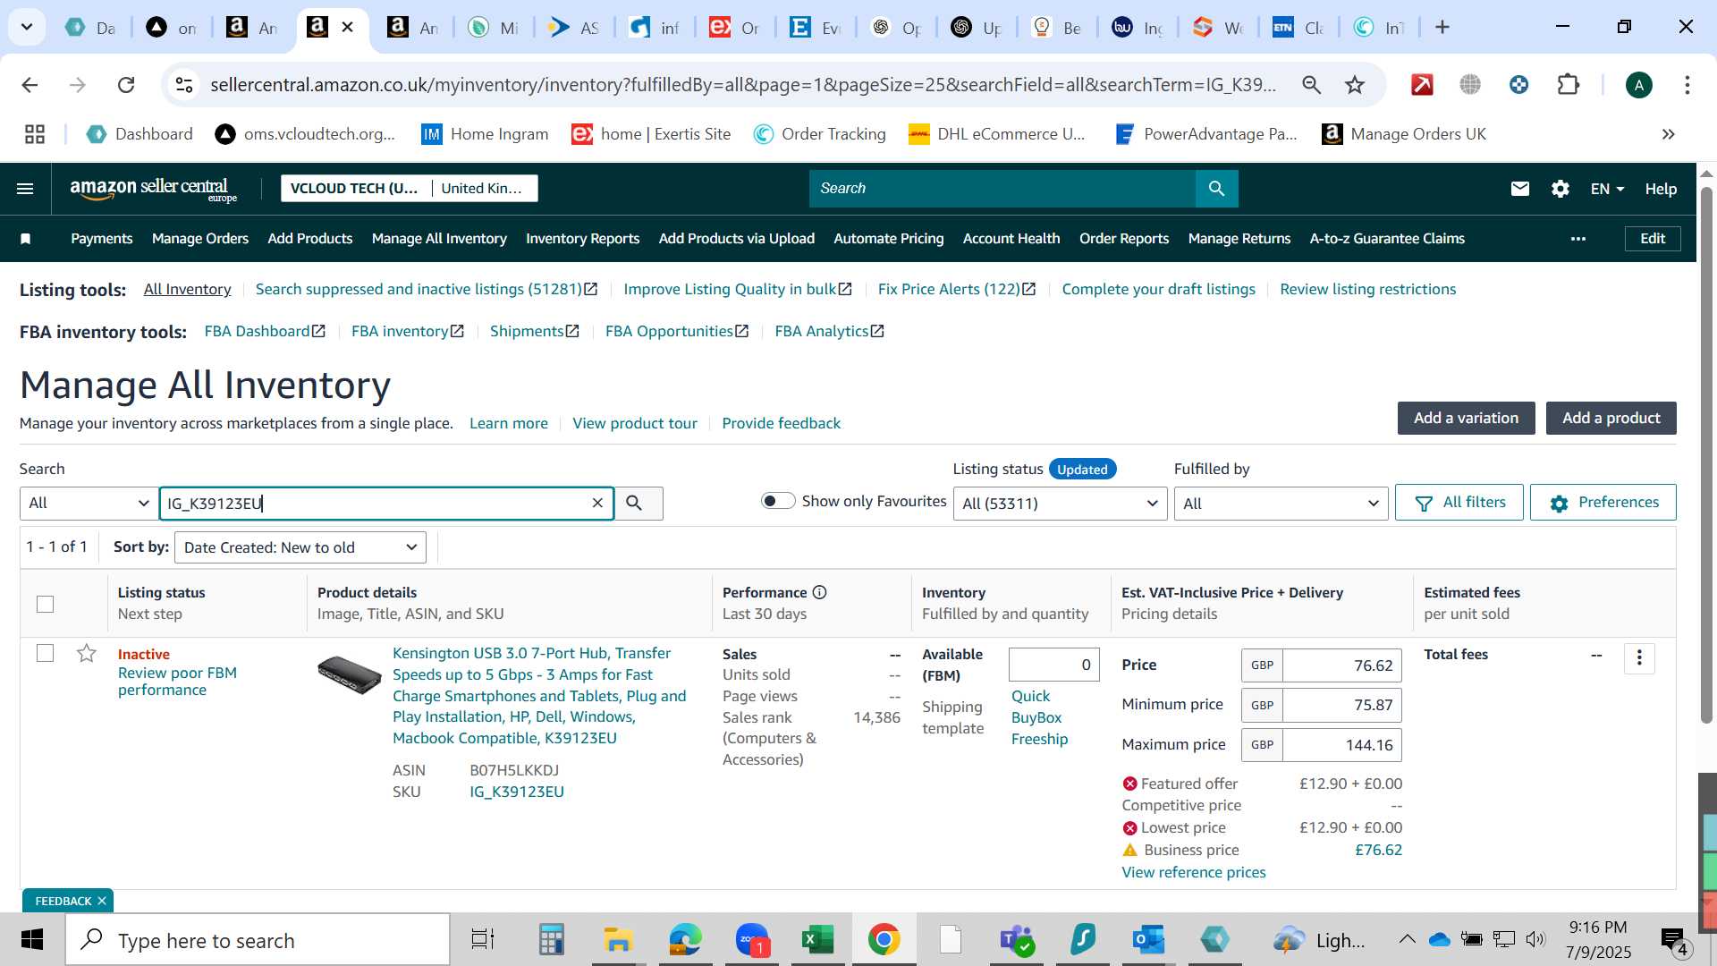Screen dimensions: 1717x966
Task: Open Review poor FBM performance link
Action: pos(177,682)
